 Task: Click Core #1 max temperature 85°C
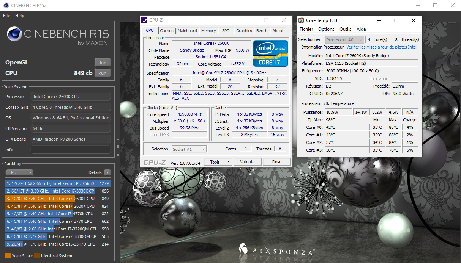393,135
